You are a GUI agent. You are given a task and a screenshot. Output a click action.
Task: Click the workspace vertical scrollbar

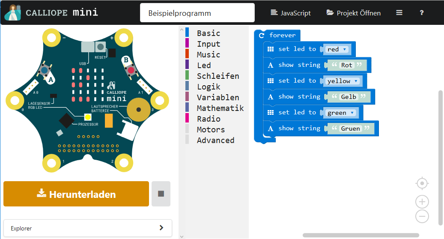440,158
